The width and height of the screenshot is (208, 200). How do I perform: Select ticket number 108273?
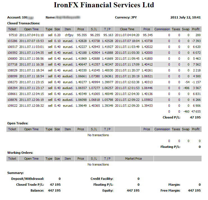12,82
